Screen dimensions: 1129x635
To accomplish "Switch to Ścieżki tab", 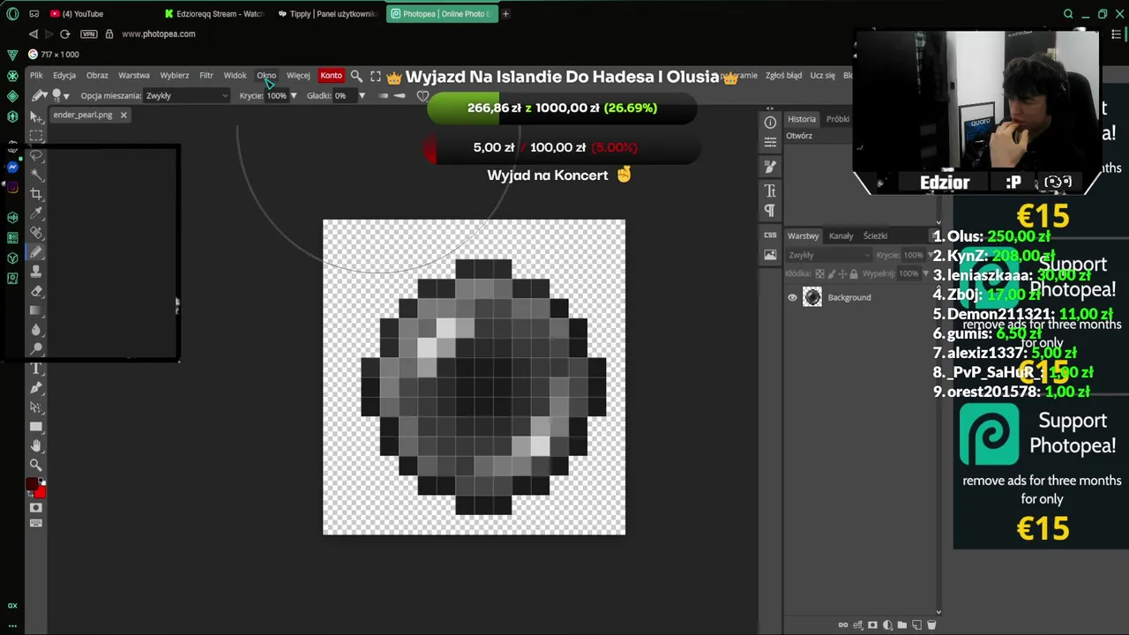I will (x=875, y=235).
